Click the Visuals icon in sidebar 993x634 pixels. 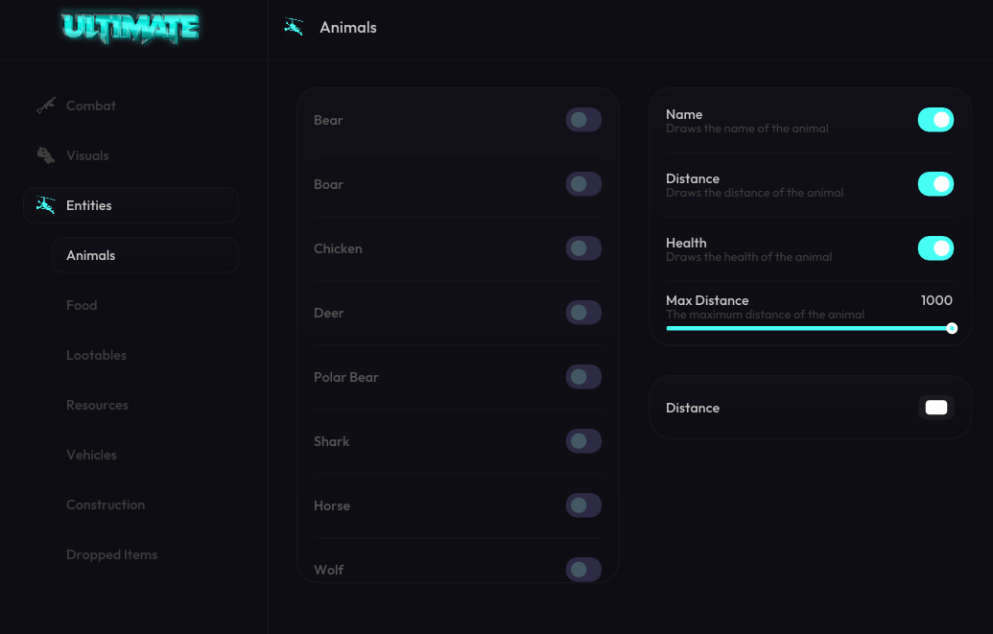(x=46, y=155)
